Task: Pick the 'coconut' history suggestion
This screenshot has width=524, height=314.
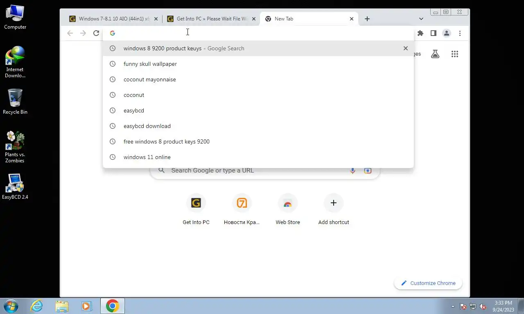Action: click(258, 95)
